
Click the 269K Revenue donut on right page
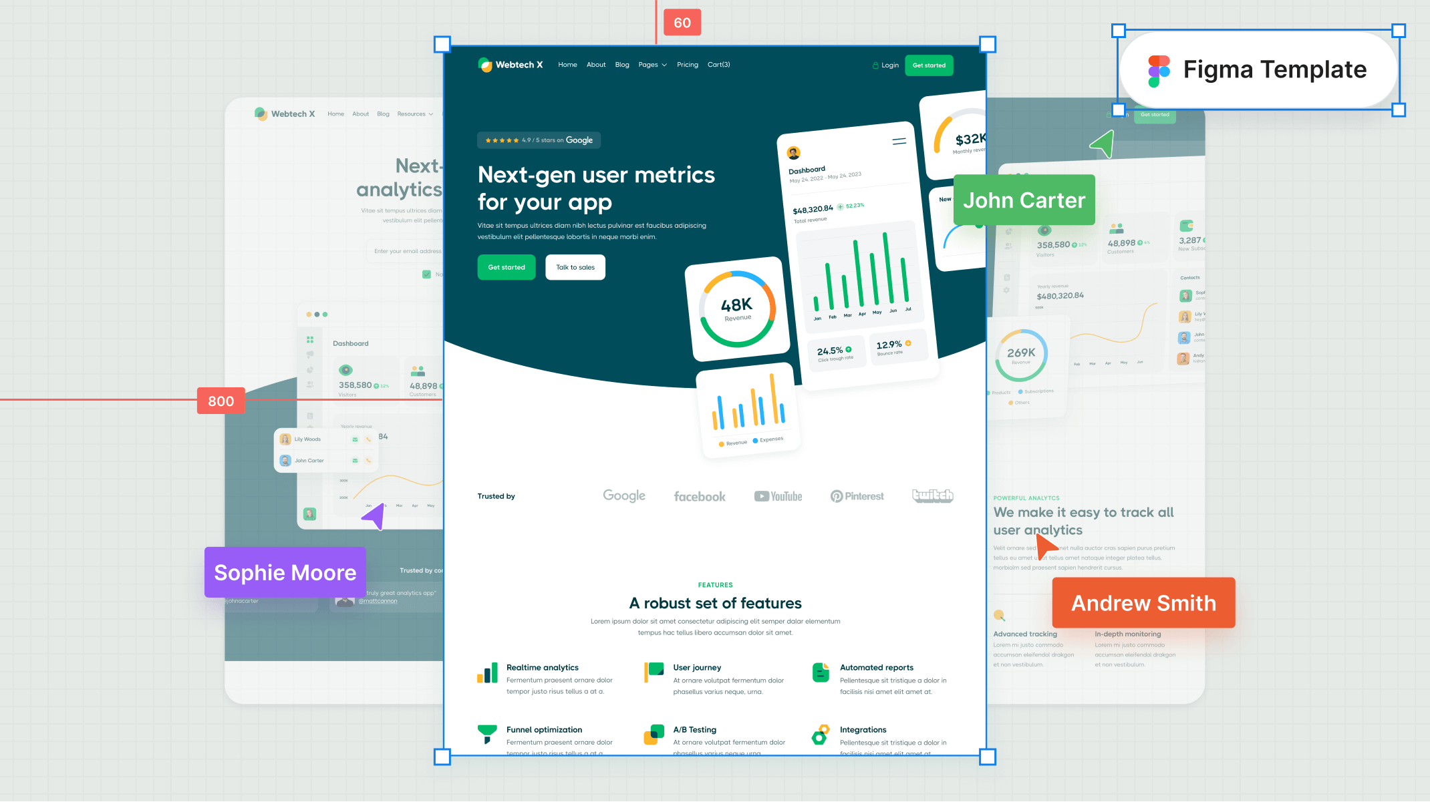coord(1021,355)
